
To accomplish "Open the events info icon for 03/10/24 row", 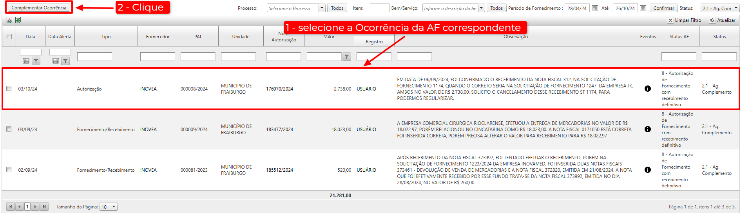I will pyautogui.click(x=648, y=89).
